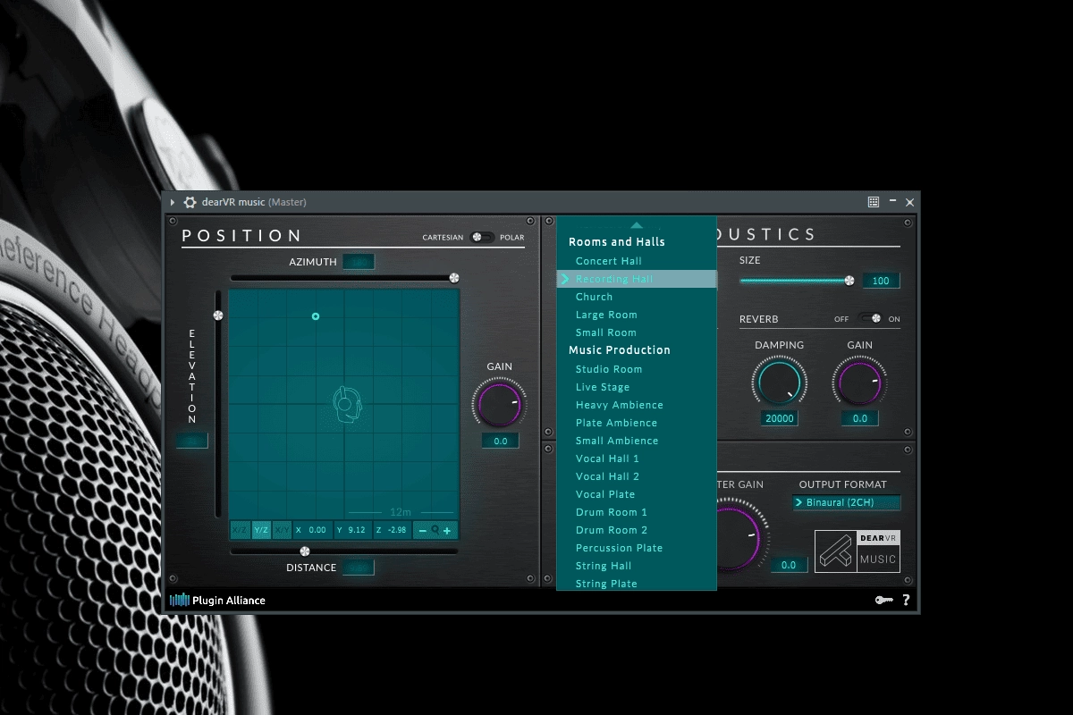Image resolution: width=1073 pixels, height=715 pixels.
Task: Click the Distance slider handle
Action: point(305,551)
